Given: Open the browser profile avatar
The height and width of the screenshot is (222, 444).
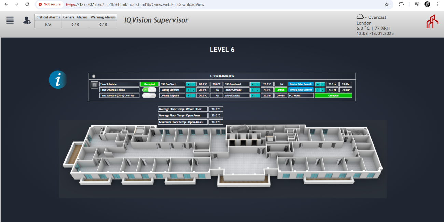Looking at the screenshot, I should 427,4.
